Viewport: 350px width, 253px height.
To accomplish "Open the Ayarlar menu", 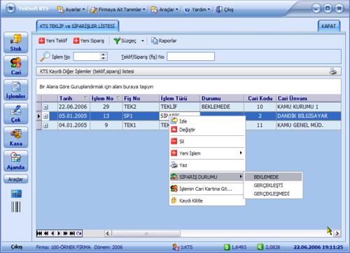I will [71, 10].
